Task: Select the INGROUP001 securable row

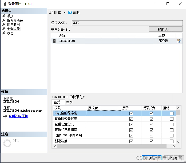Action: click(x=117, y=41)
